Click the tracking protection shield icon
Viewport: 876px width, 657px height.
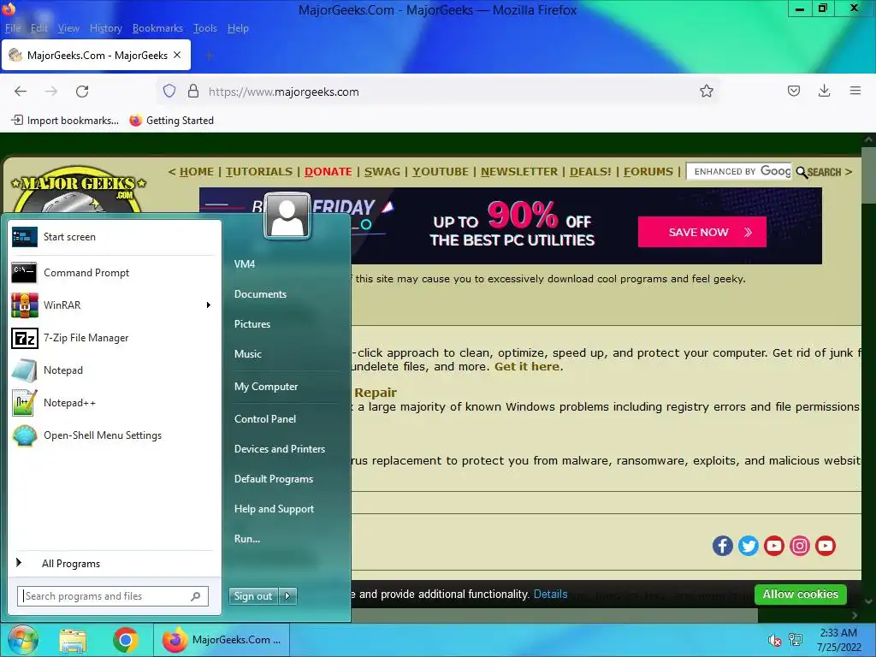coord(169,91)
